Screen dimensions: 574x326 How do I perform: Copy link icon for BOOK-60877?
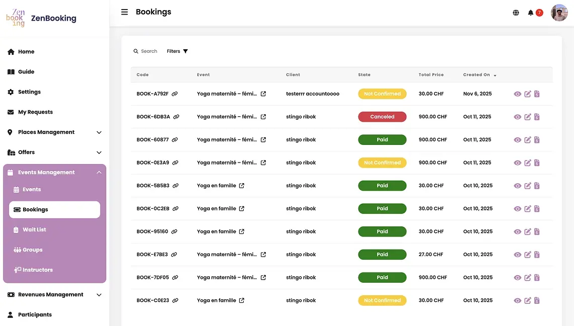point(175,140)
